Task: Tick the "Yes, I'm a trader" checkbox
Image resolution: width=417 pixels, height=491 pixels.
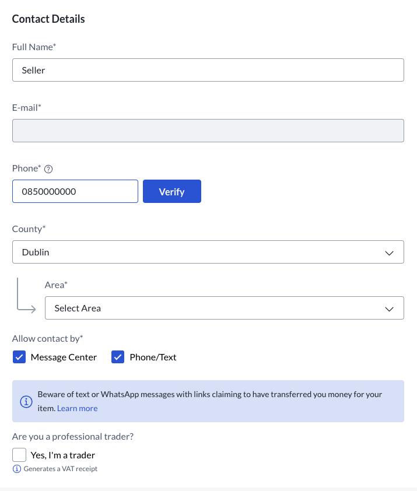Action: pyautogui.click(x=19, y=455)
